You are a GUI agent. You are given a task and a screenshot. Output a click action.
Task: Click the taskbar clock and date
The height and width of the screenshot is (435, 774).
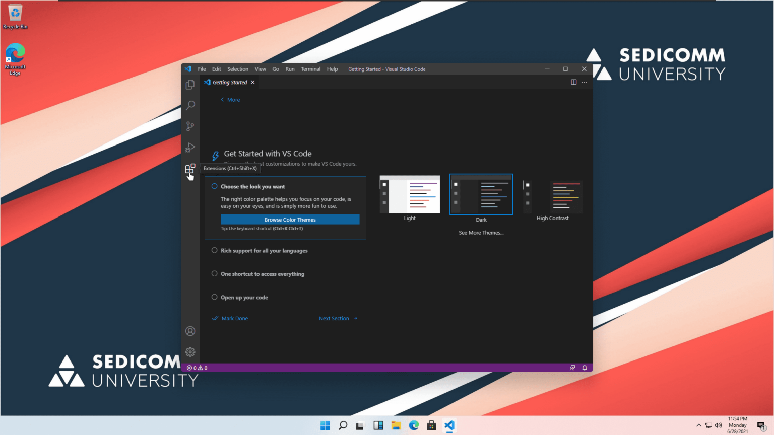tap(738, 425)
